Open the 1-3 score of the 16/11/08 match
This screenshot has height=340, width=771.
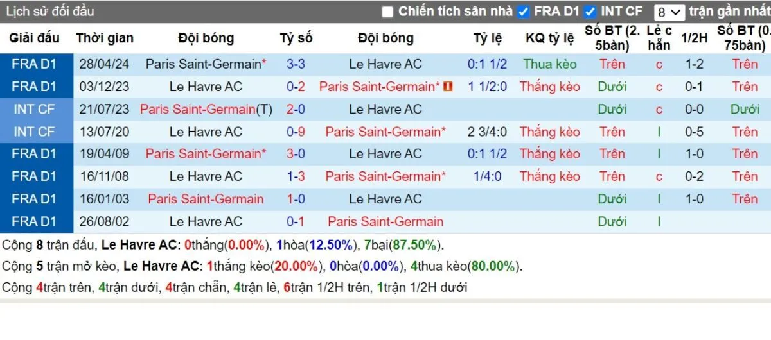click(x=296, y=176)
